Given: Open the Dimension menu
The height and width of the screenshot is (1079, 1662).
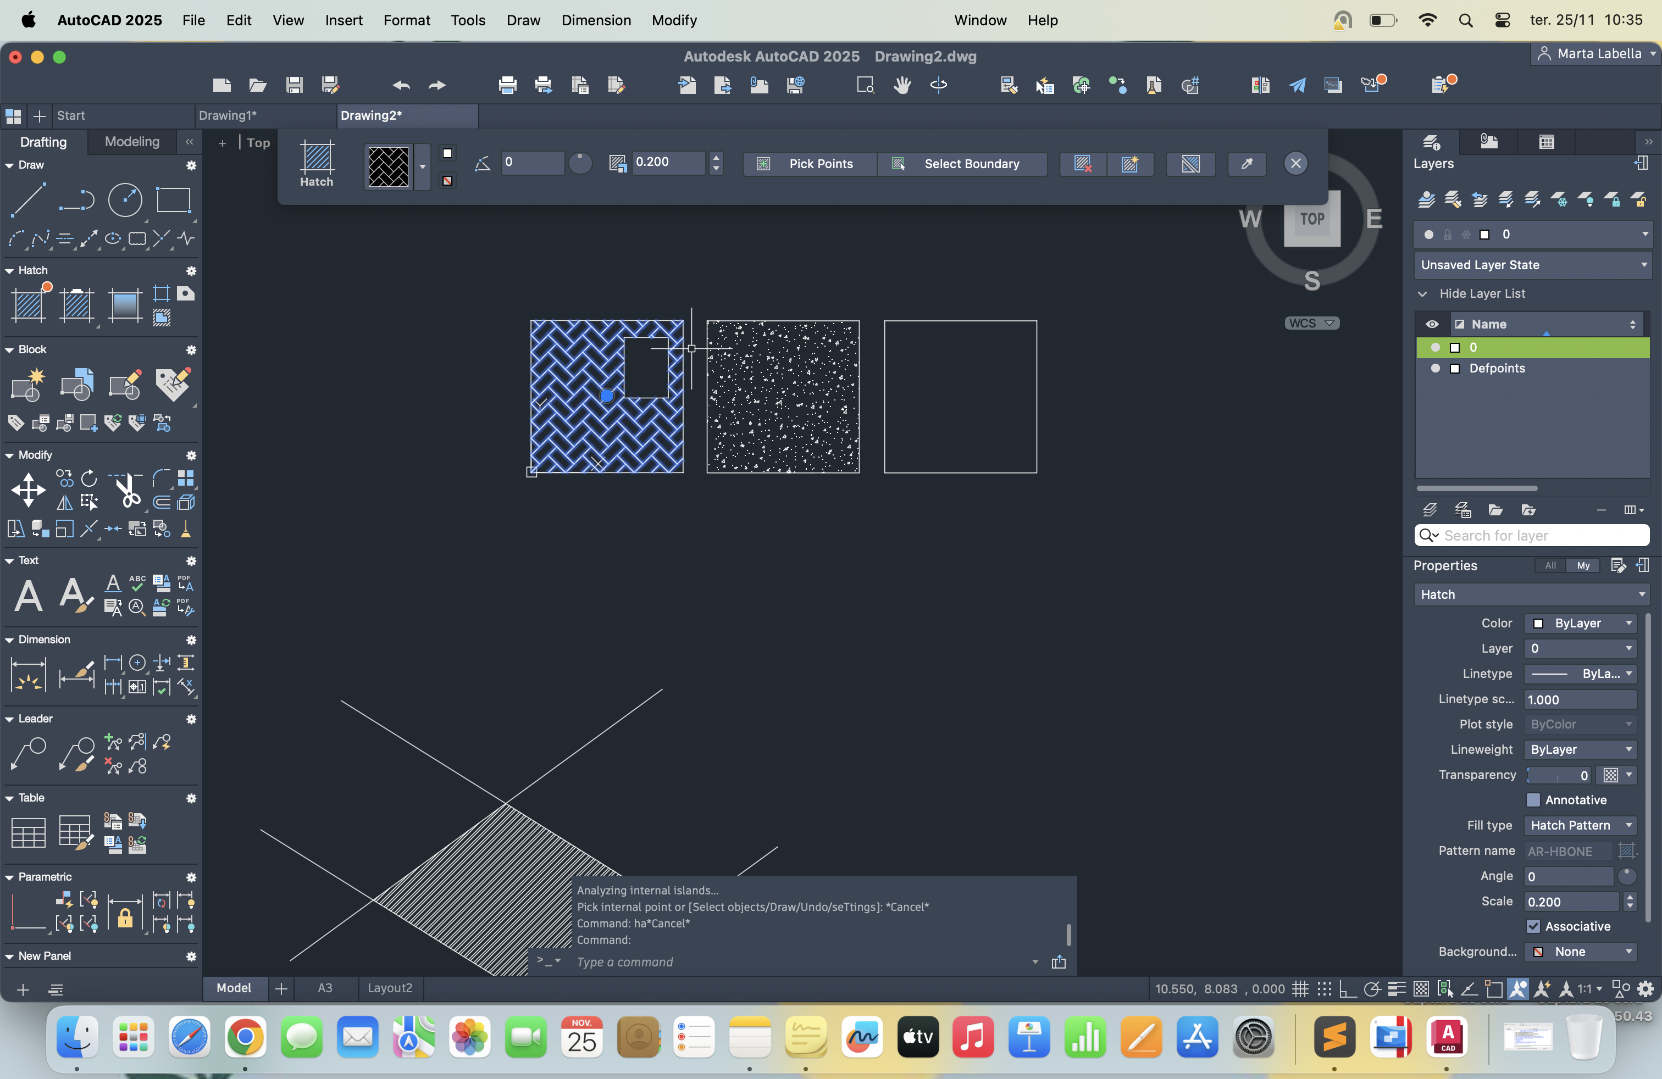Looking at the screenshot, I should (596, 20).
